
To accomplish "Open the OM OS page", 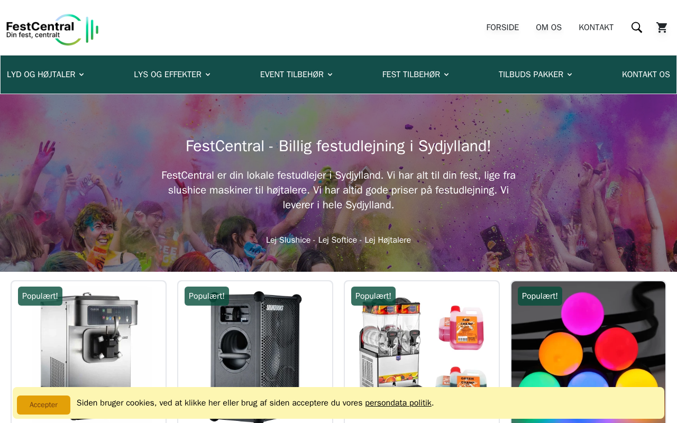I will (548, 27).
